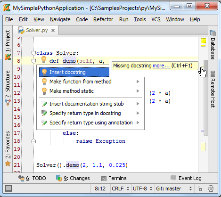Image resolution: width=221 pixels, height=197 pixels.
Task: Click the Structure panel icon
Action: click(x=8, y=102)
